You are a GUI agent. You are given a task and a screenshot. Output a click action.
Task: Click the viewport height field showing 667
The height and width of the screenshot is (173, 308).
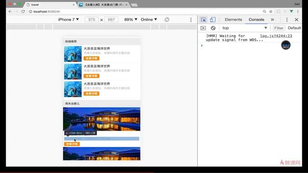[x=111, y=20]
